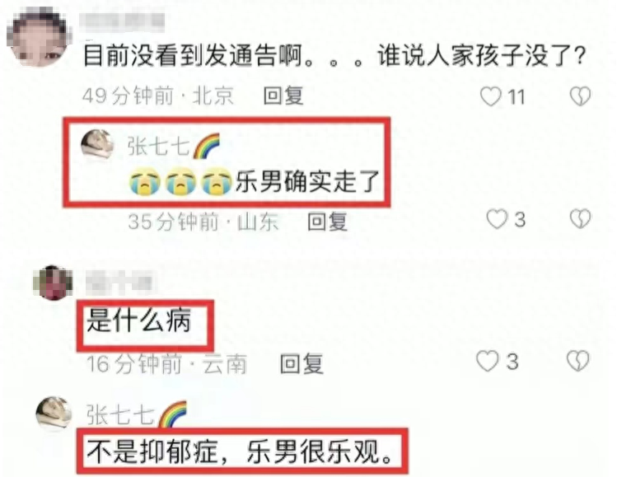This screenshot has width=617, height=477.
Task: Open 张七七 username in first reply
Action: pyautogui.click(x=159, y=146)
